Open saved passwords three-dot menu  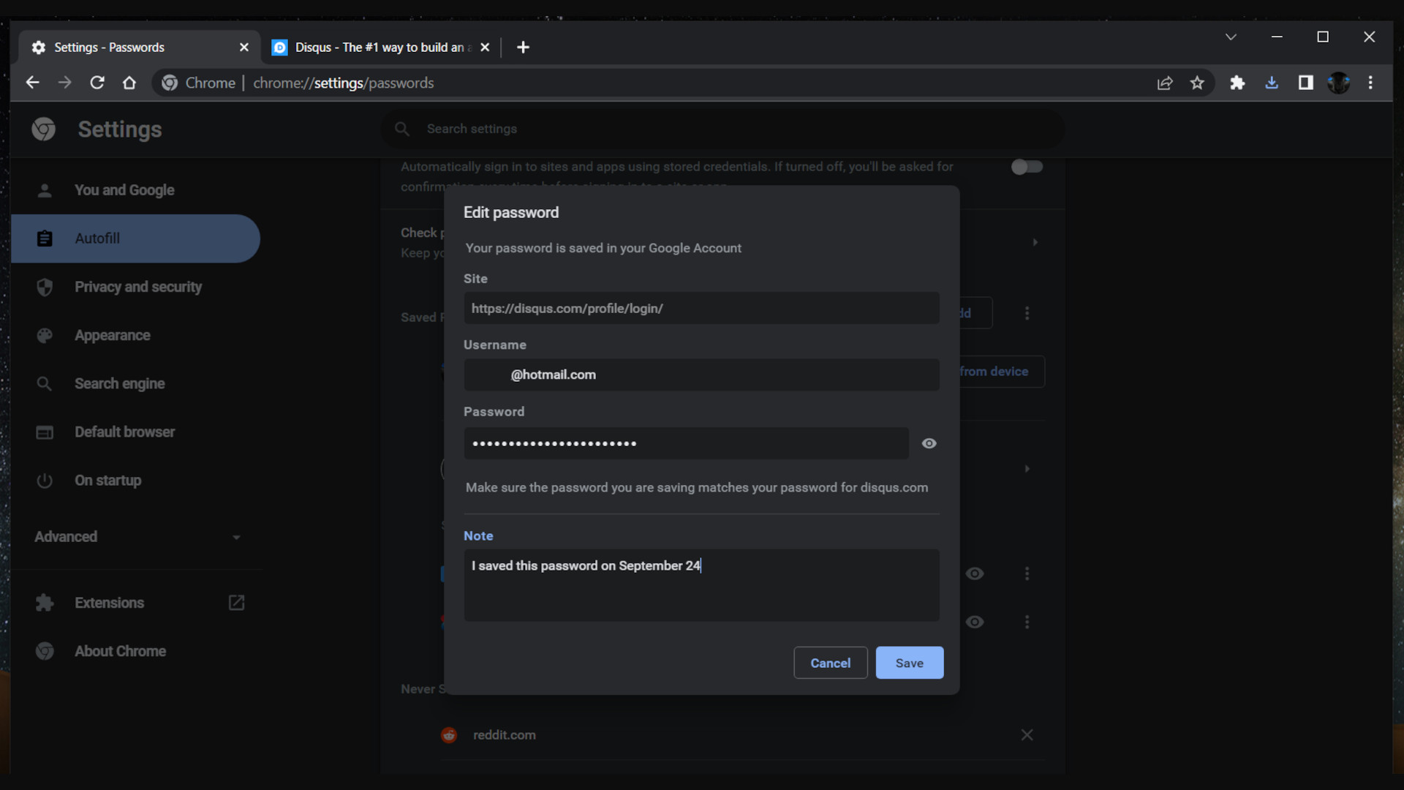[x=1027, y=313]
